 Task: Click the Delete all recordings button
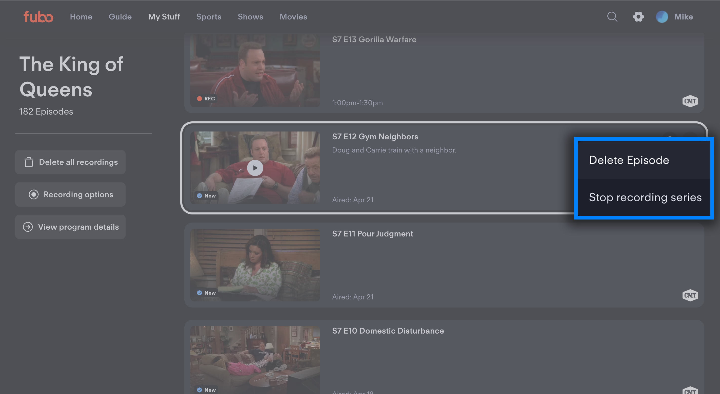tap(70, 162)
